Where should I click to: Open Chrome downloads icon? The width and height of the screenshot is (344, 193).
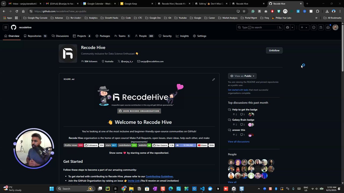[x=327, y=11]
